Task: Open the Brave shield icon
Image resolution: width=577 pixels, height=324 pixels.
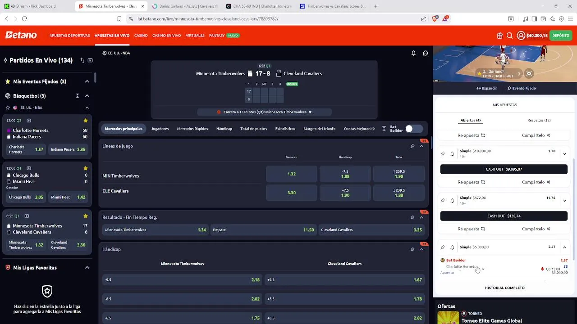Action: 435,18
